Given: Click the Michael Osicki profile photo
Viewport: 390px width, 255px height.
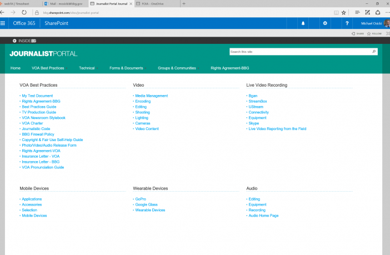Looking at the screenshot, I should pyautogui.click(x=387, y=23).
